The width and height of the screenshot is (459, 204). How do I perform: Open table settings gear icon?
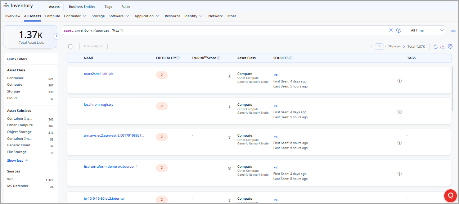[450, 47]
